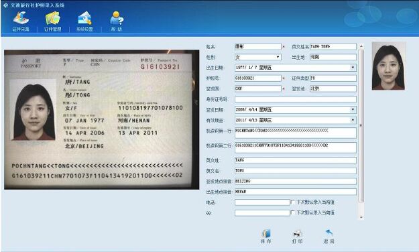Enable default-entry checkbox beside QQ field
This screenshot has height=252, width=419.
pyautogui.click(x=292, y=212)
